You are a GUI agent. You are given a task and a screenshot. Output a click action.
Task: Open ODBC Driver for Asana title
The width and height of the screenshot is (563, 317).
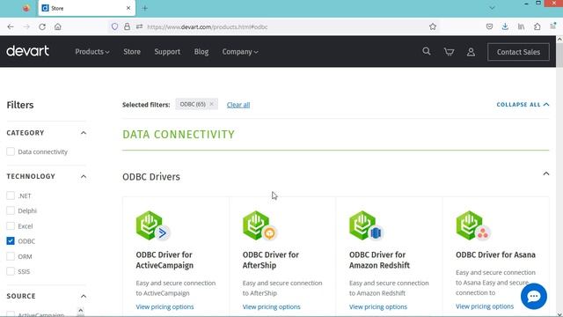click(x=495, y=254)
